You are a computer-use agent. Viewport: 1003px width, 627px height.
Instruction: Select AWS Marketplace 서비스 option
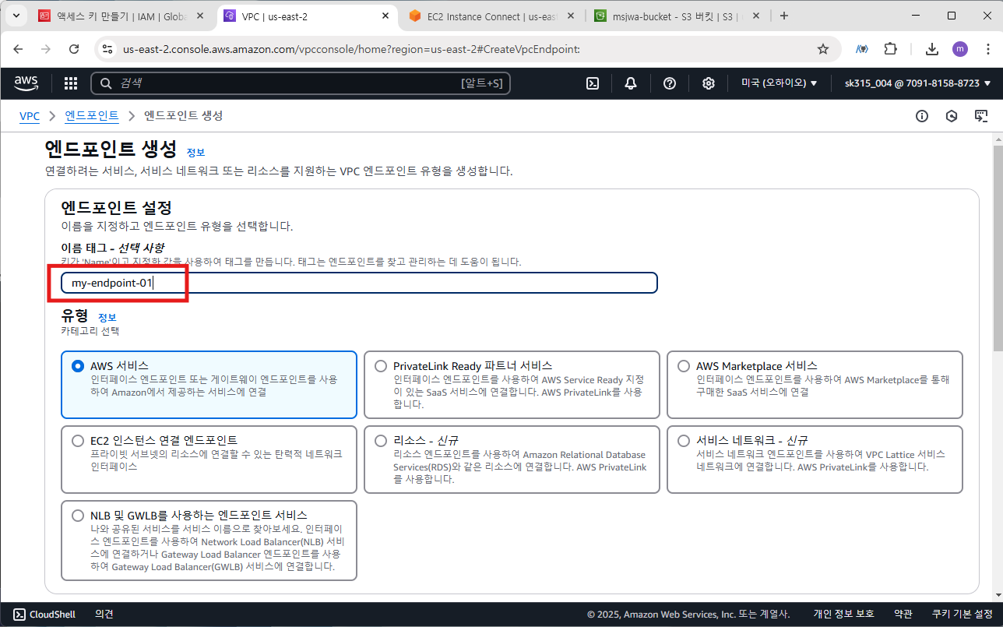(x=684, y=366)
